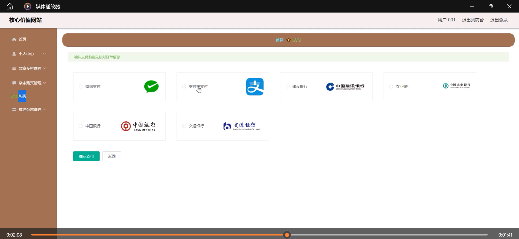The image size is (519, 239).
Task: Click the unplayed part of the progress bar
Action: [389, 235]
